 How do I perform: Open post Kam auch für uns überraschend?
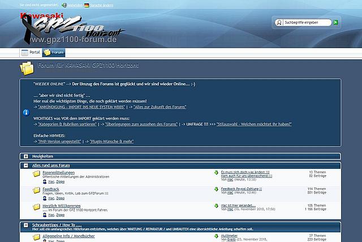tap(247, 176)
